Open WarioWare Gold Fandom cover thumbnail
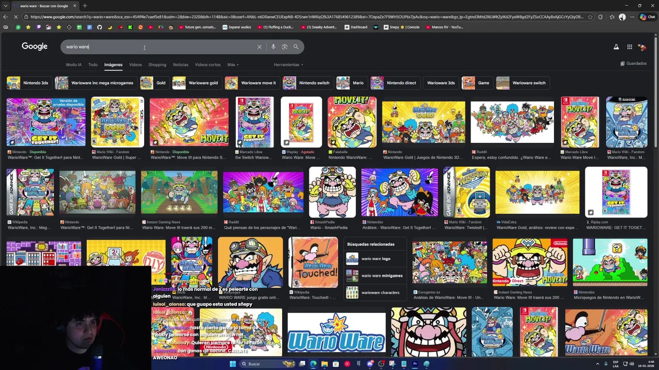 117,122
